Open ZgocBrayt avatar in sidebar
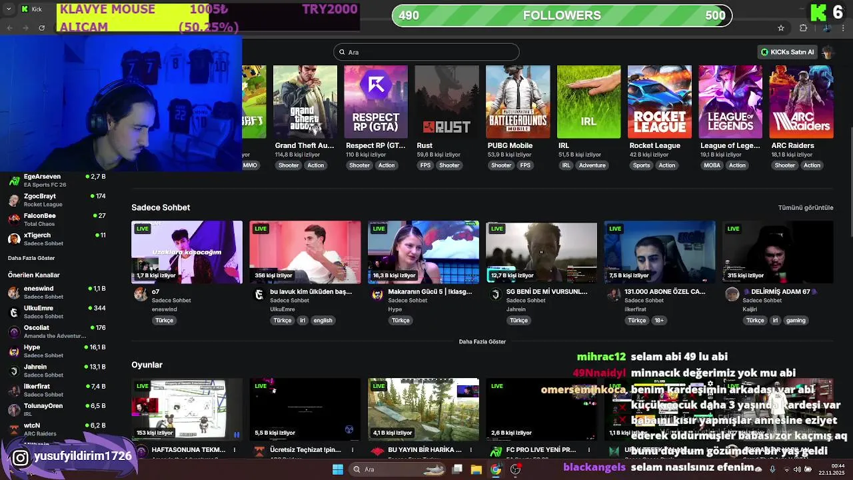Screen dimensions: 853x480 click(13, 200)
